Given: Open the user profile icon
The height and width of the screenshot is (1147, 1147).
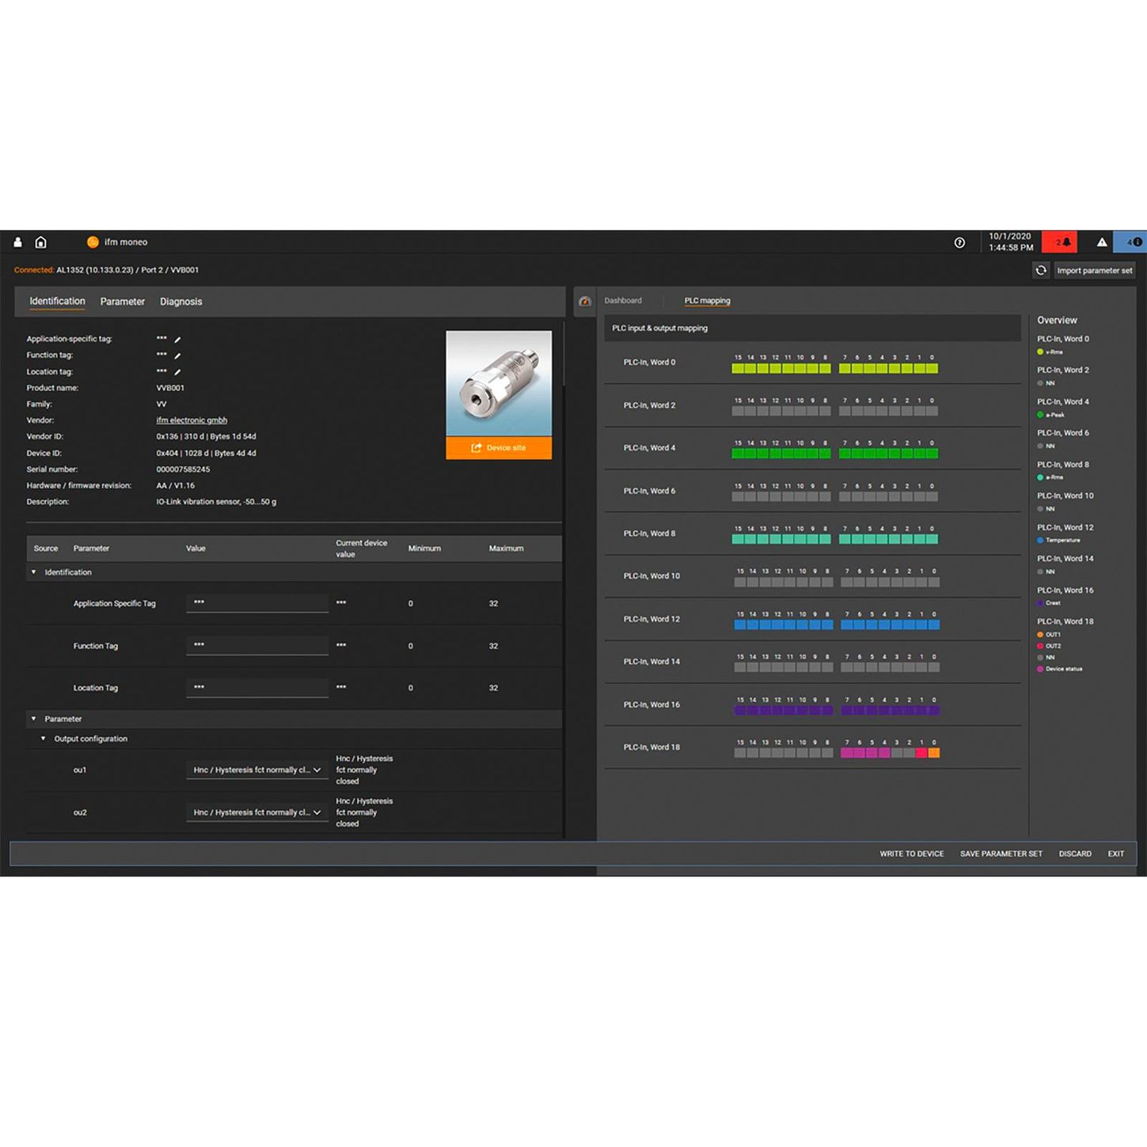Looking at the screenshot, I should [x=17, y=242].
